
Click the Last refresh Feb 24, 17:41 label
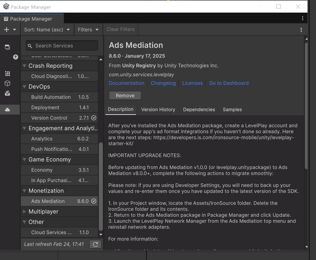click(54, 244)
